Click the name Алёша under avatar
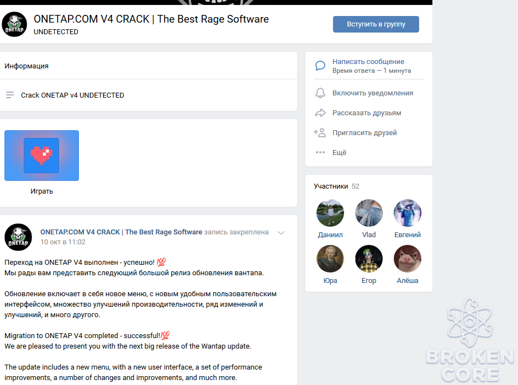The image size is (518, 385). [x=408, y=280]
